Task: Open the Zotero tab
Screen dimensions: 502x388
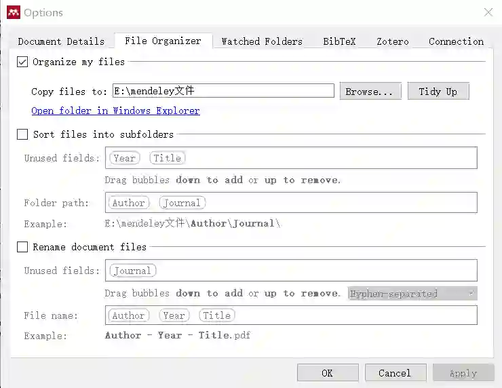Action: 393,41
